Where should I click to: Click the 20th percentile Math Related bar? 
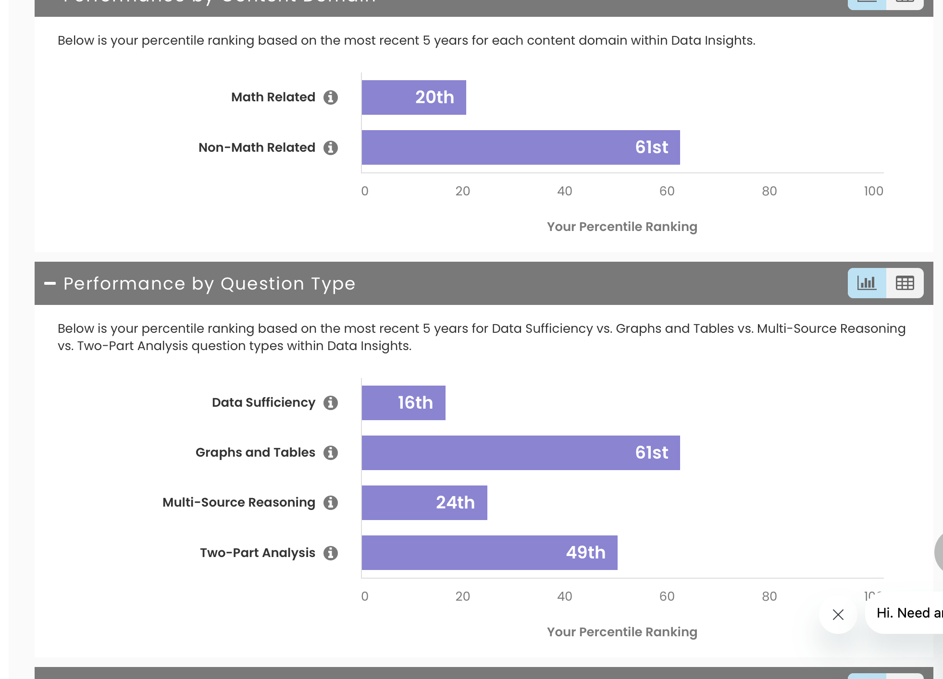(414, 97)
